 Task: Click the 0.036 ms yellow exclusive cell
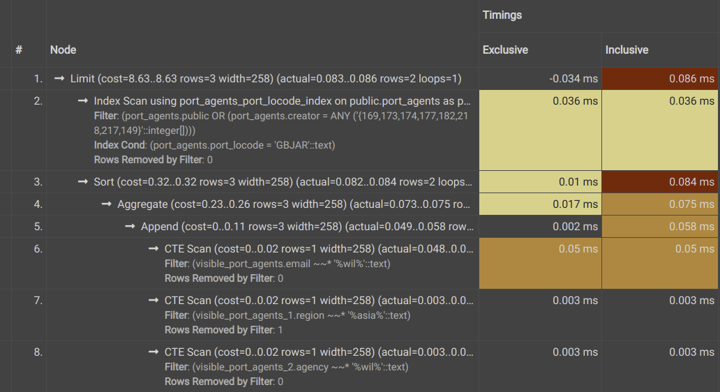[x=540, y=130]
